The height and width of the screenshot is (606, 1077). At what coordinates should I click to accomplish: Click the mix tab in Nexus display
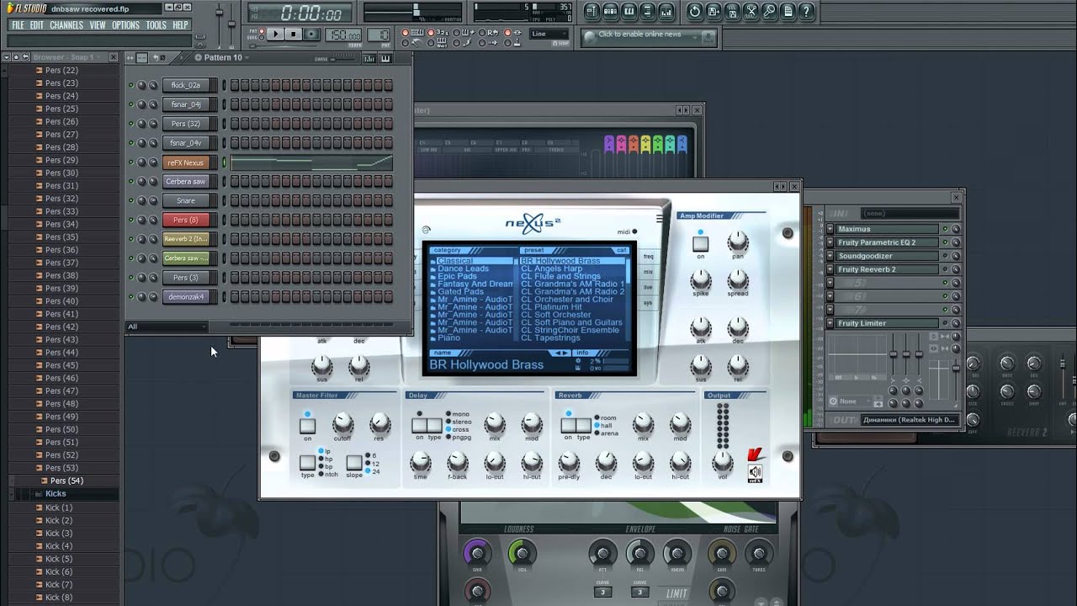click(648, 272)
